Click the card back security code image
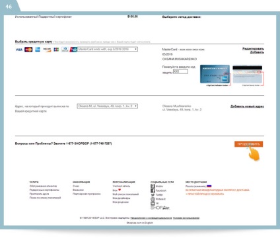Image resolution: width=280 pixels, height=238 pixels. tap(248, 74)
